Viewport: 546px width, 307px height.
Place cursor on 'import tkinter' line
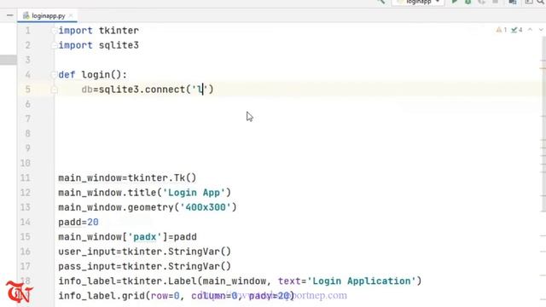coord(99,31)
